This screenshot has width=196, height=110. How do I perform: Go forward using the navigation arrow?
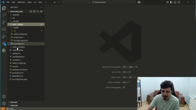coord(58,2)
